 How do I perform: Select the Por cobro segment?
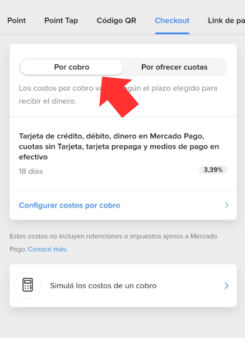point(72,67)
